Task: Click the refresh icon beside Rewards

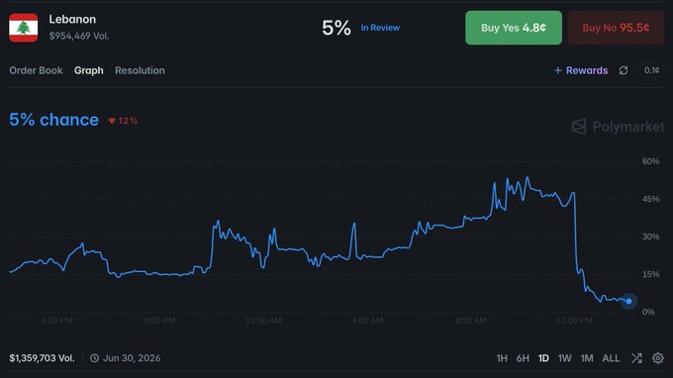Action: 624,70
